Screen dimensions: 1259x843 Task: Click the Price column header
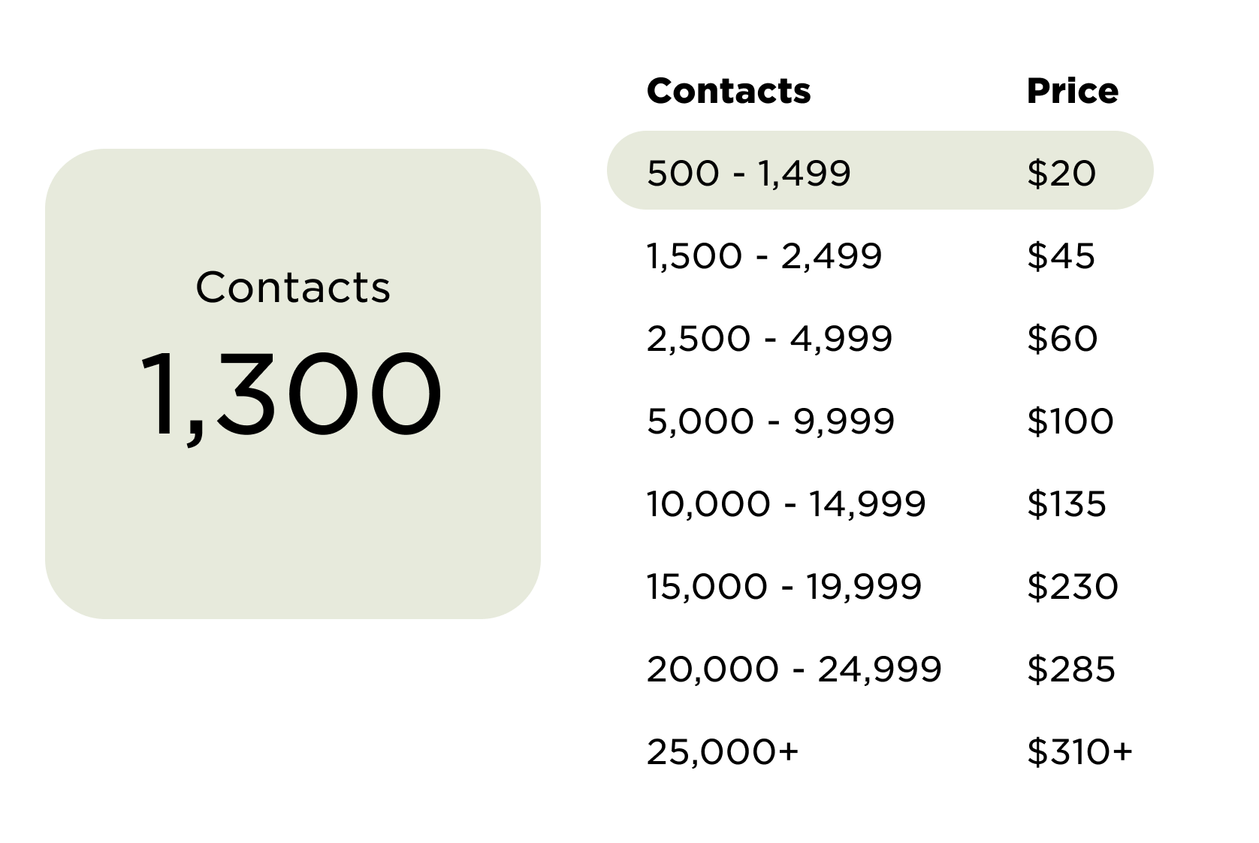pyautogui.click(x=1073, y=91)
